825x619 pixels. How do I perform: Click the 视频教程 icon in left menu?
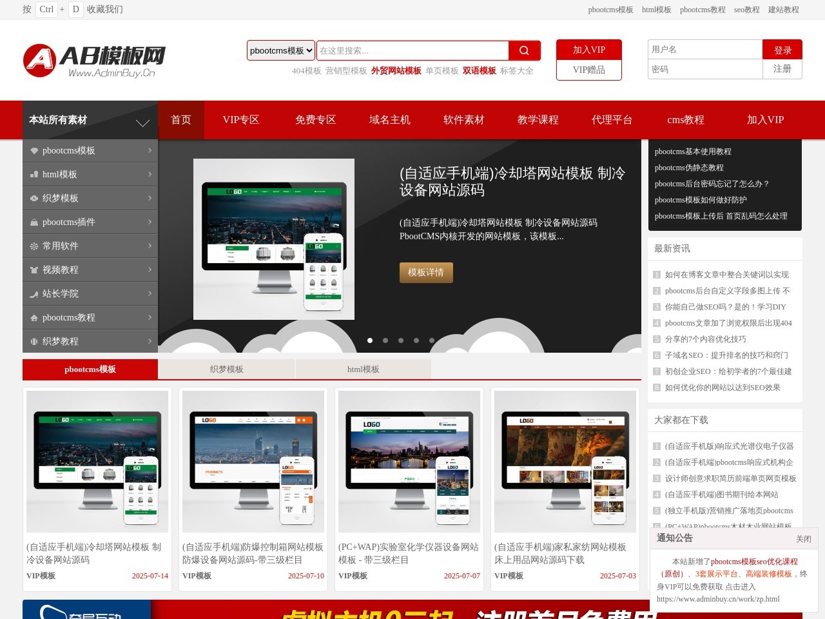coord(34,270)
